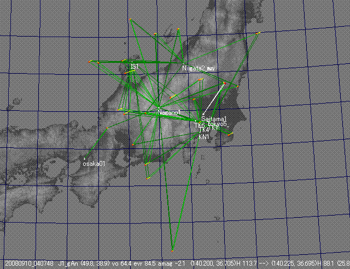Click the osaka01 station label
This screenshot has height=269, width=350.
coord(94,164)
